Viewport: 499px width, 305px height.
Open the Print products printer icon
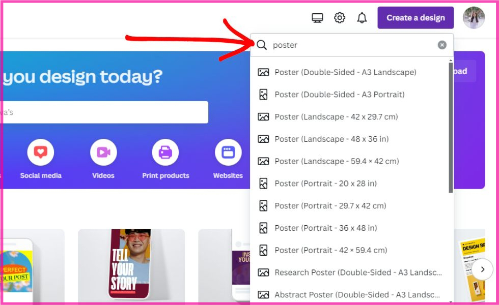(165, 152)
